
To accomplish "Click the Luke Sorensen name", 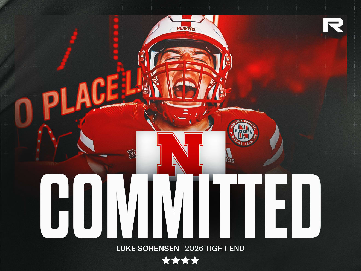I will coord(148,249).
